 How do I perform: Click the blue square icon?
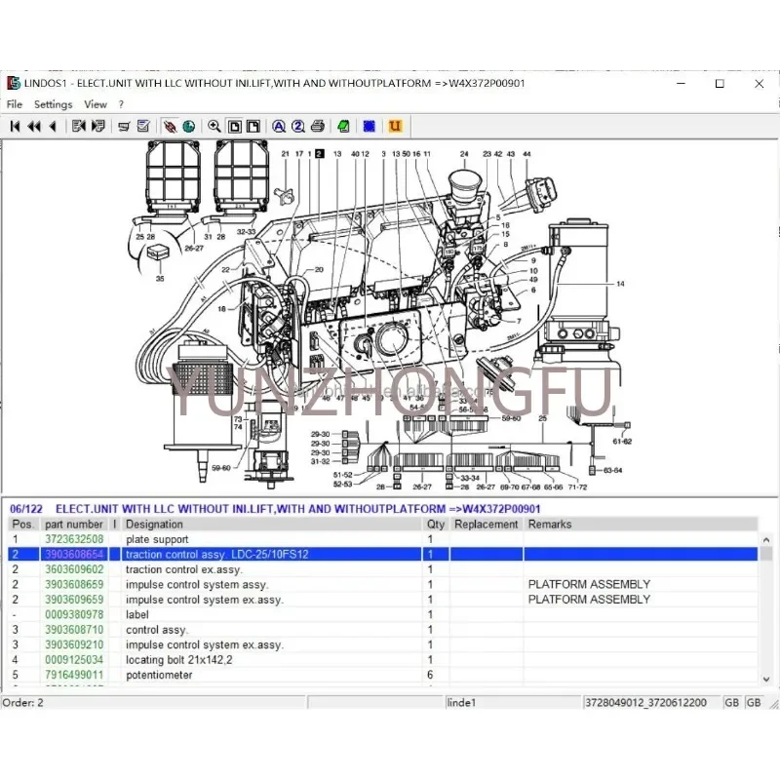pyautogui.click(x=370, y=127)
